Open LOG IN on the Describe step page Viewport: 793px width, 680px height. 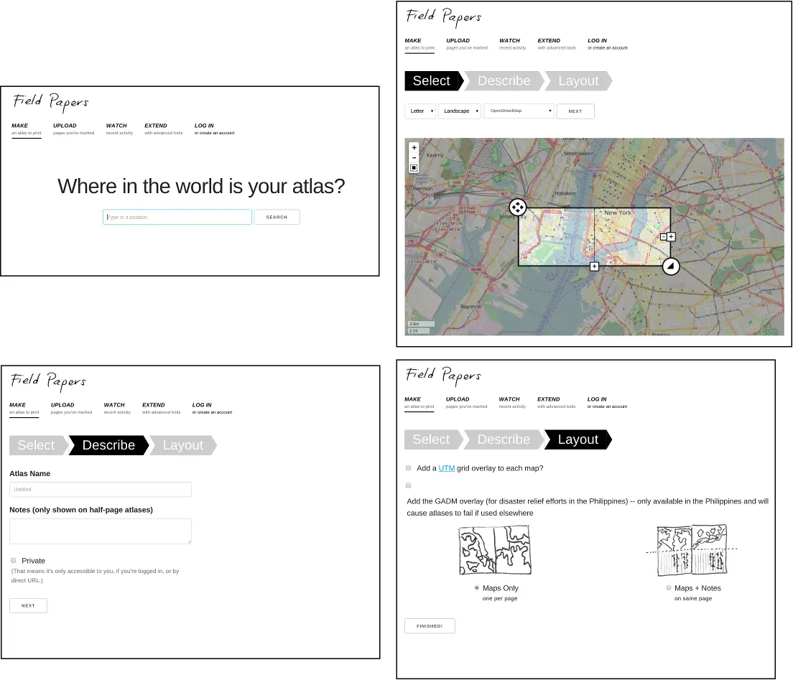(x=212, y=409)
